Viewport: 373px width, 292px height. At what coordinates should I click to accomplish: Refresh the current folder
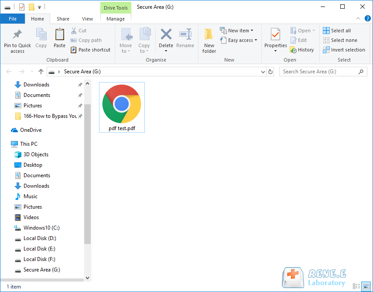[x=270, y=72]
